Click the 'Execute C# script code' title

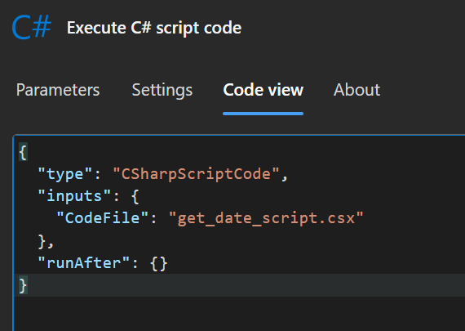154,28
